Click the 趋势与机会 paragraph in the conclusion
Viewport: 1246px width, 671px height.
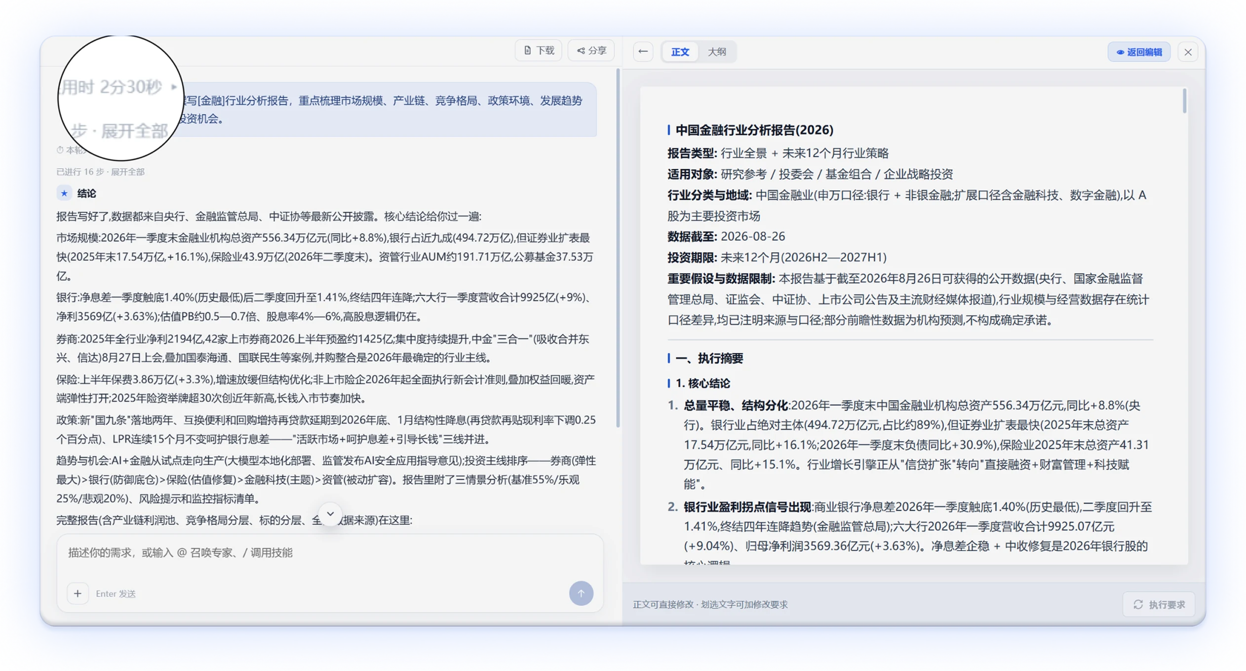[x=326, y=480]
